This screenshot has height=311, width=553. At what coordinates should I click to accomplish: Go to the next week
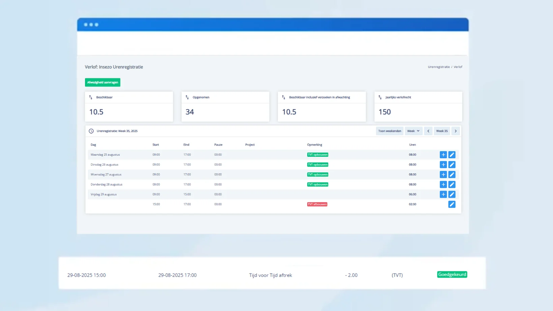(456, 131)
